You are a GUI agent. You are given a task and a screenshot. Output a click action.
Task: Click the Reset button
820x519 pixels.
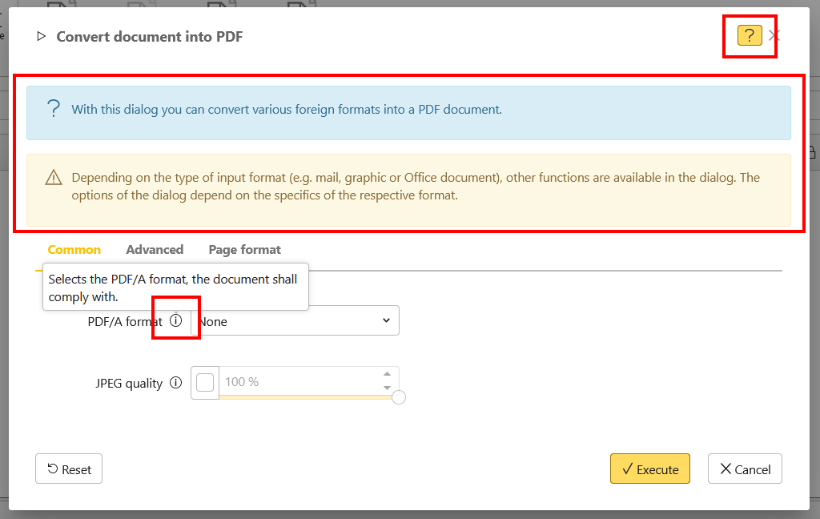(69, 469)
